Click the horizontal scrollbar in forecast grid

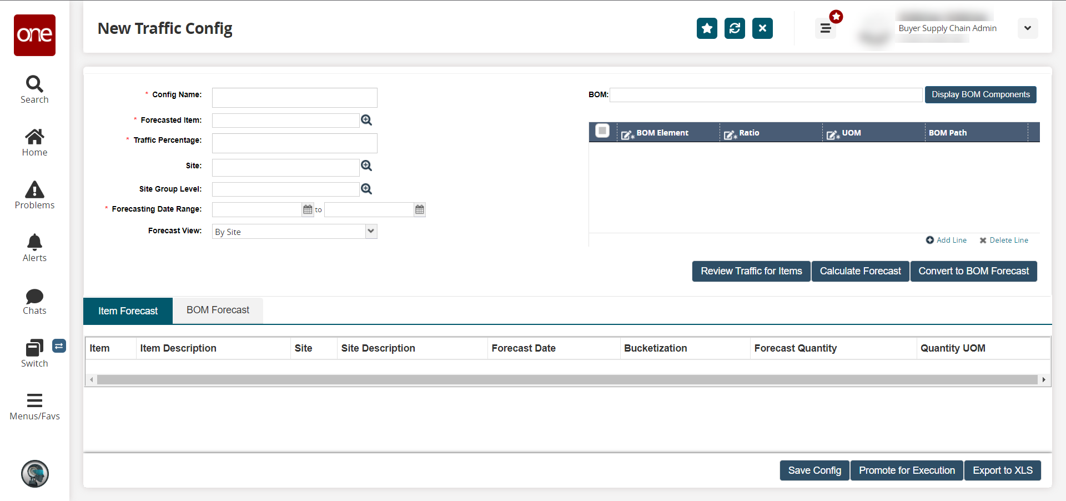567,380
